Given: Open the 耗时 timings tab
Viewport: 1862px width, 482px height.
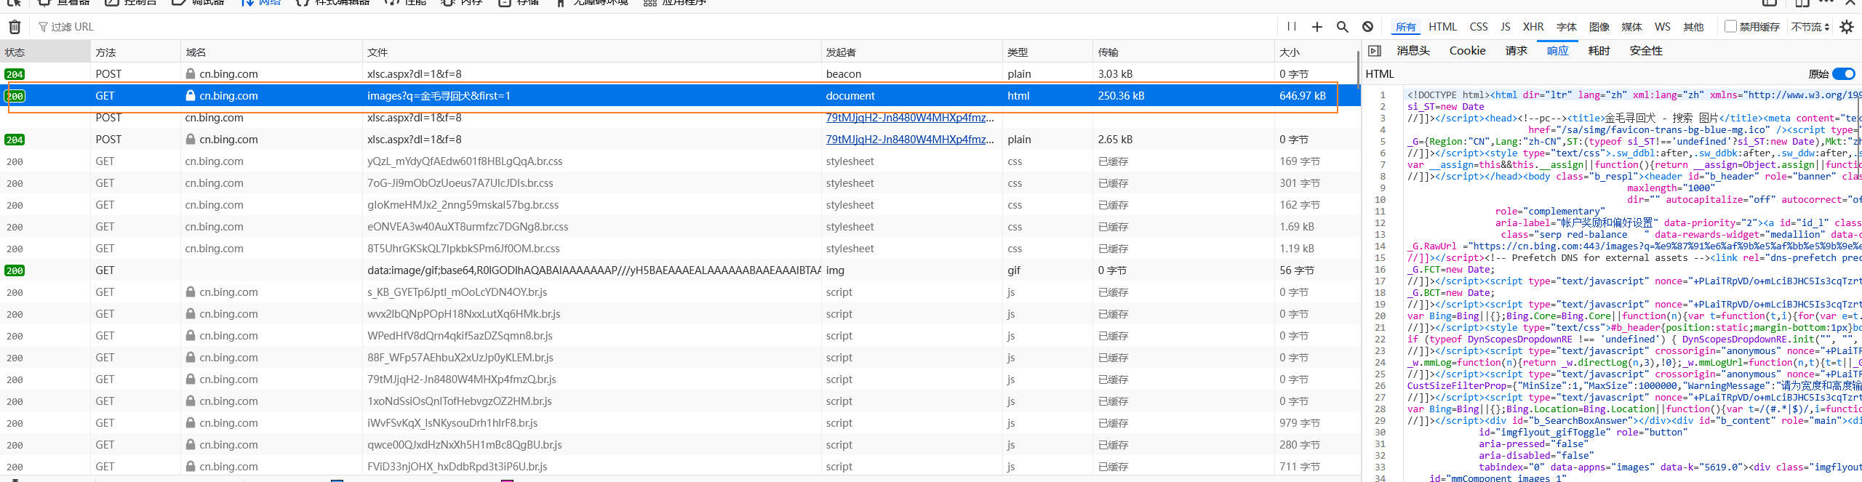Looking at the screenshot, I should coord(1599,51).
